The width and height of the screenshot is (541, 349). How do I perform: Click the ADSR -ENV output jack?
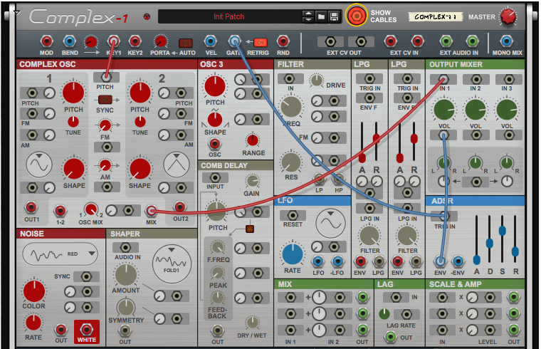(458, 261)
